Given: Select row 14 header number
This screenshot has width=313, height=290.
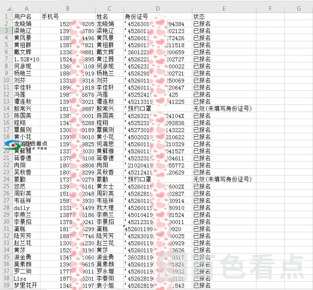Looking at the screenshot, I should click(6, 108).
